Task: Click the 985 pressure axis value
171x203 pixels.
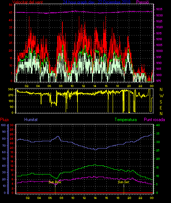Action: 159,69
